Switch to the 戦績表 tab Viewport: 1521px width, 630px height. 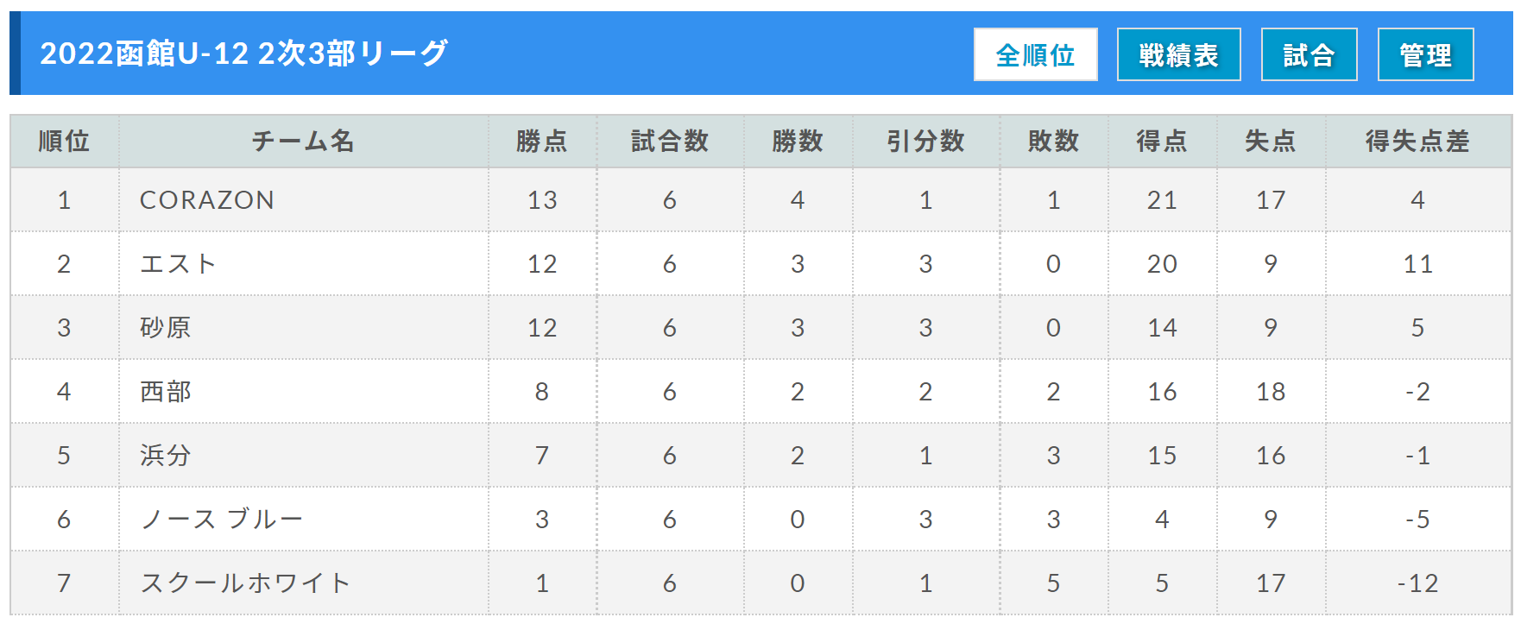point(1178,54)
